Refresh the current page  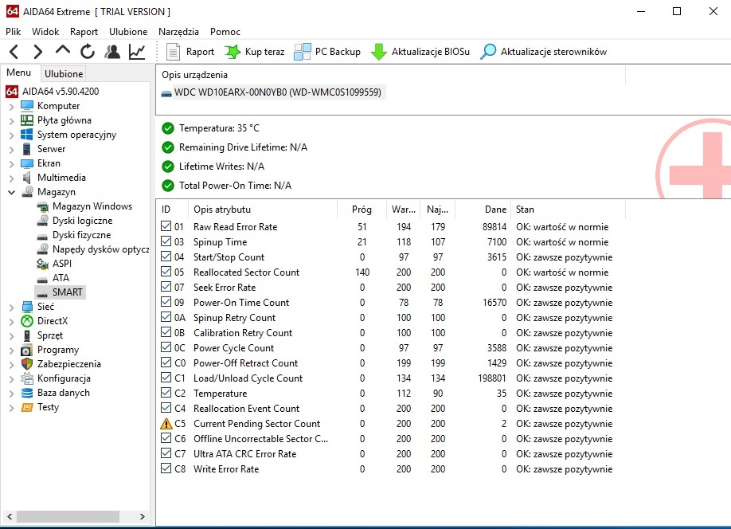[x=87, y=51]
